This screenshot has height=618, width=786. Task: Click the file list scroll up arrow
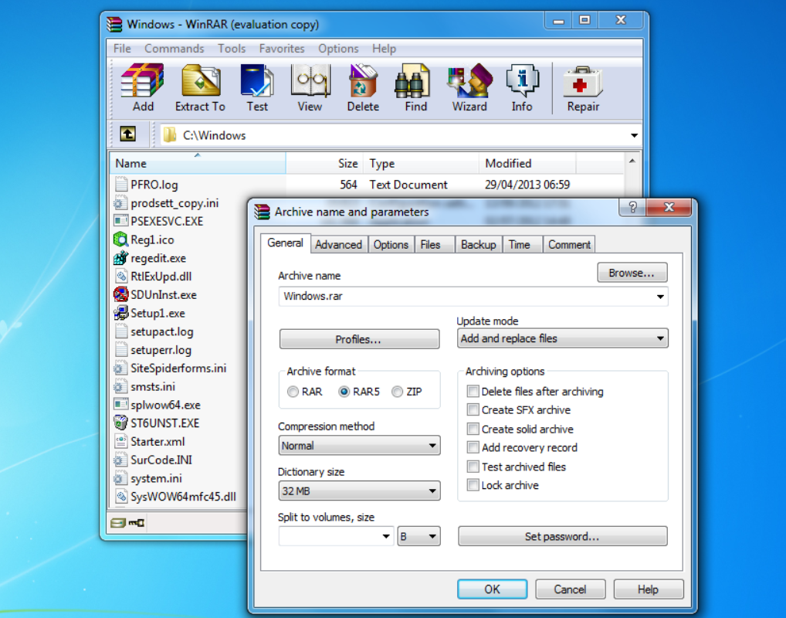coord(632,161)
